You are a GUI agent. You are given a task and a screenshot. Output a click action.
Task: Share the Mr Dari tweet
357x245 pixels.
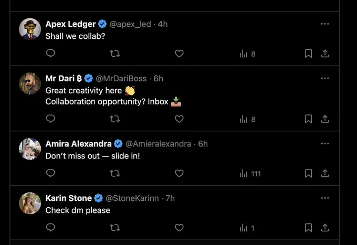(325, 119)
